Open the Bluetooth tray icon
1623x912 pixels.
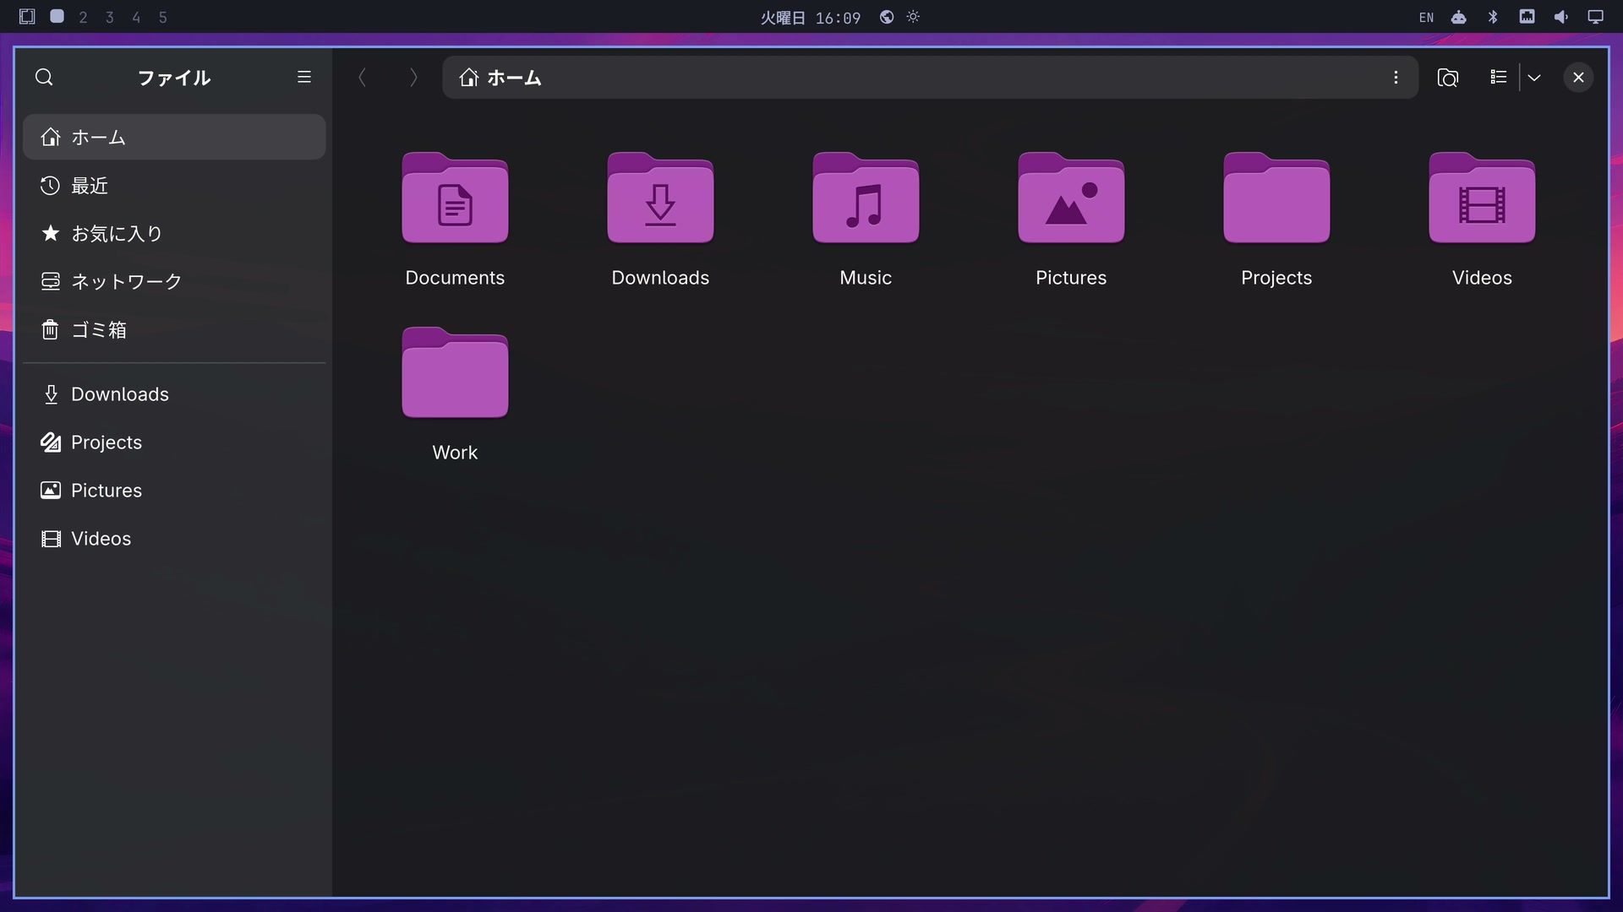pos(1493,17)
